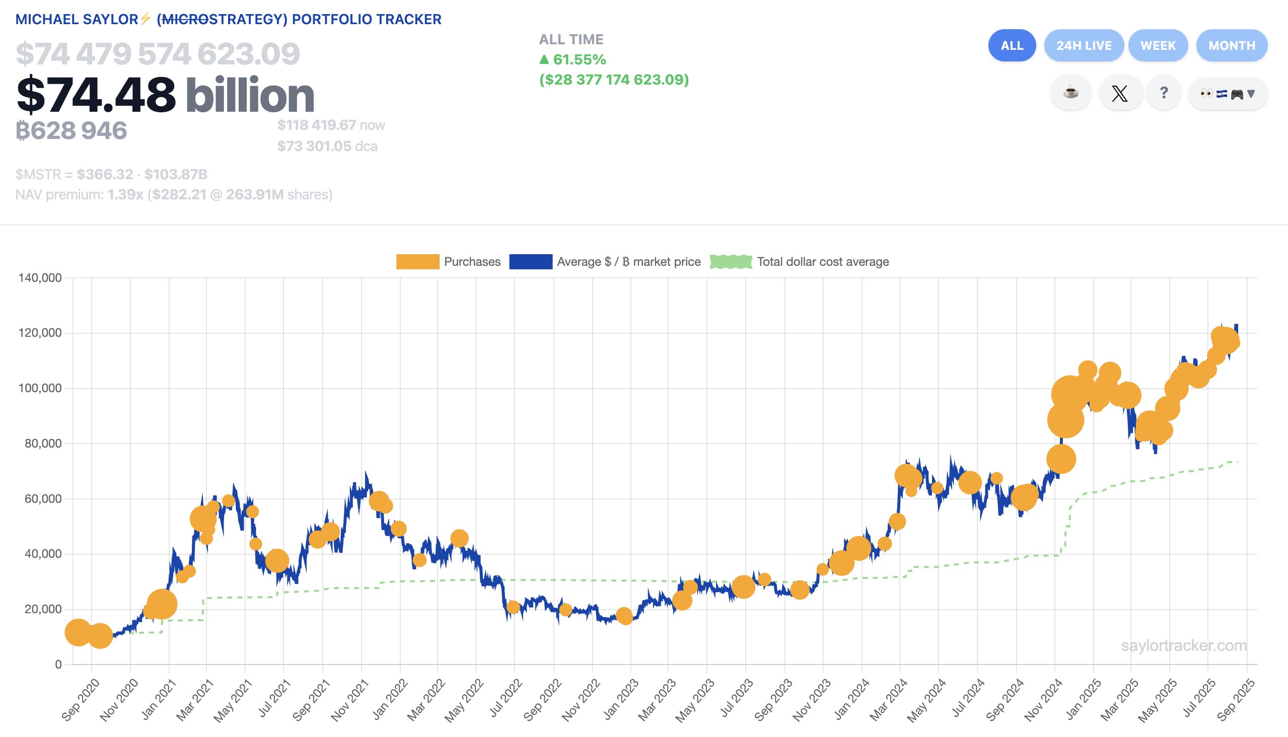The width and height of the screenshot is (1288, 737).
Task: Switch to the 24H LIVE view
Action: pos(1084,45)
